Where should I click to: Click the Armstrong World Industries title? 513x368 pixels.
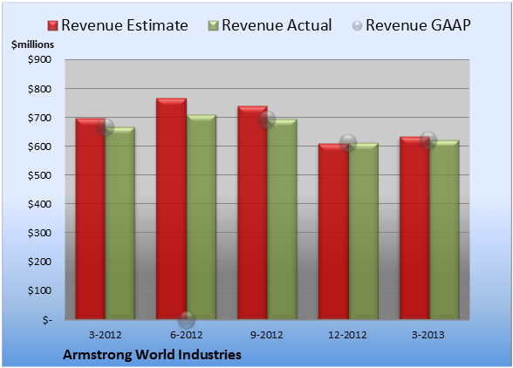click(152, 355)
